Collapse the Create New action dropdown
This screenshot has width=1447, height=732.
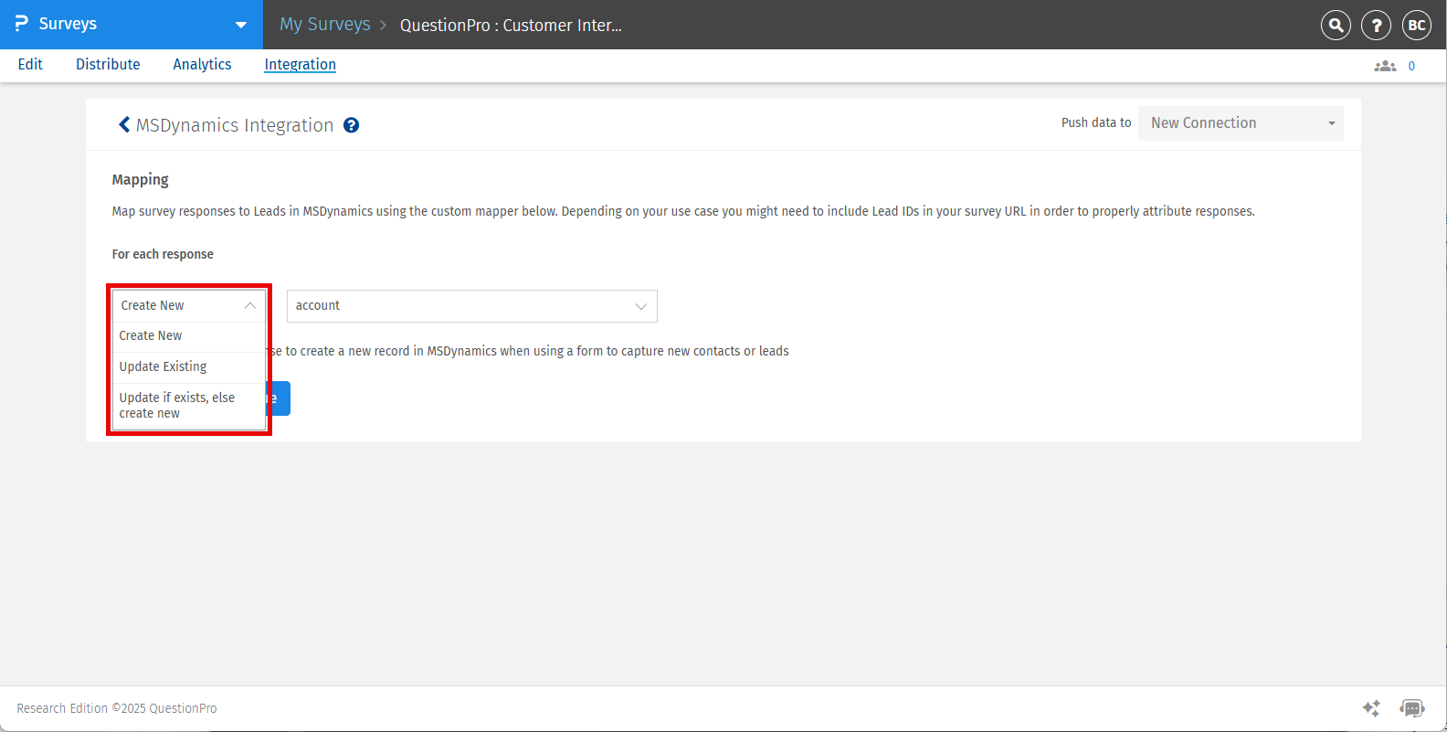(x=188, y=305)
